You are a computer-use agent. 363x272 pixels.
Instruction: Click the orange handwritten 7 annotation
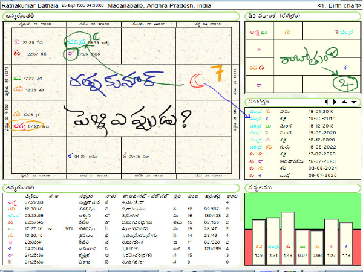click(214, 75)
